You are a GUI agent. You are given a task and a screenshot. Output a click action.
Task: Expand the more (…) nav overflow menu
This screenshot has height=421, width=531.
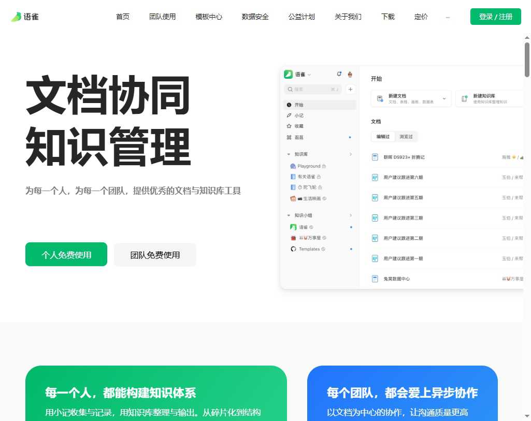pos(448,17)
